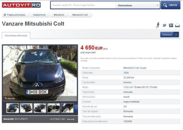Click the plus icon next to Salveaza
183x130 pixels.
[176, 35]
